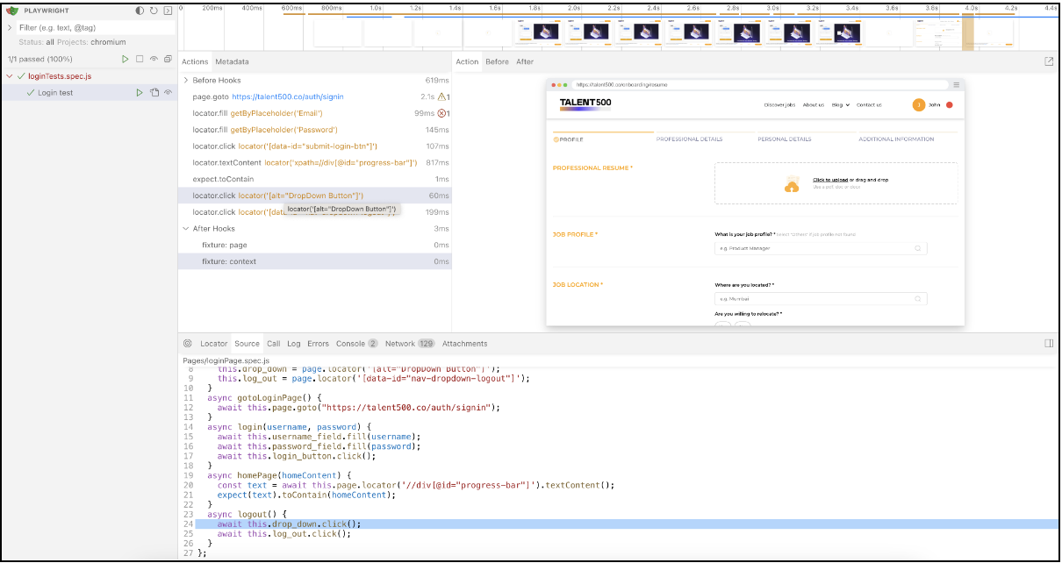Viewport: 1062px width, 563px height.
Task: Expand the Before Hooks action group
Action: [x=186, y=81]
